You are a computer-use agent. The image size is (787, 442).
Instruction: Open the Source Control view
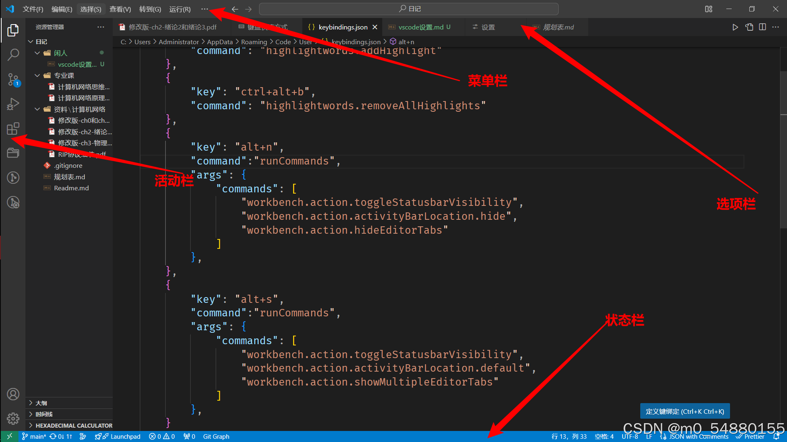pos(13,79)
